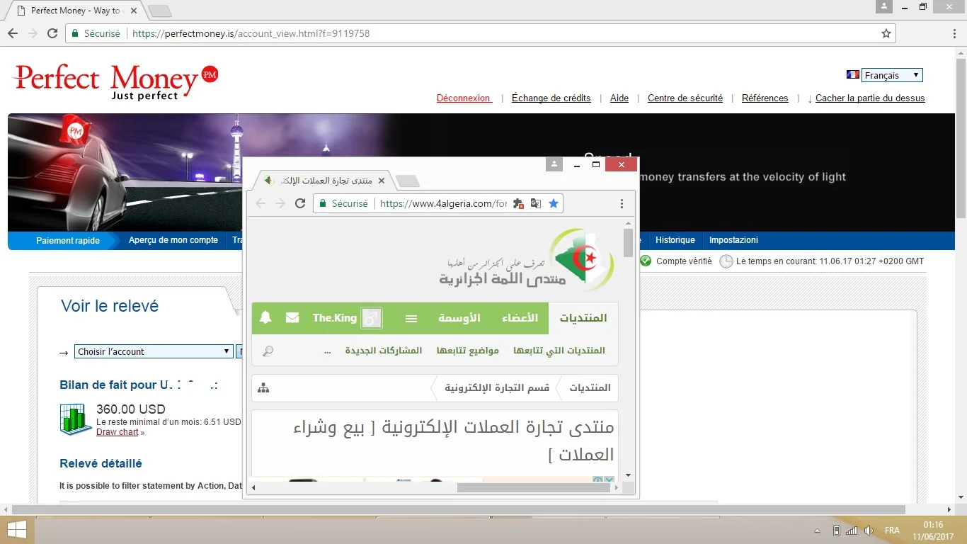Expand the forum sub-navigation ellipsis overflow

327,351
